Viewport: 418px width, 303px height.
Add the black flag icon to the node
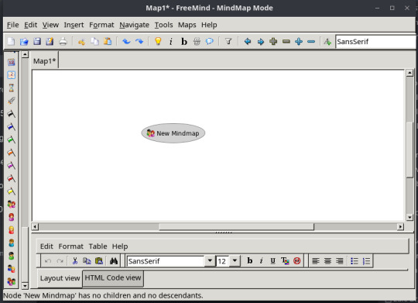[x=11, y=114]
